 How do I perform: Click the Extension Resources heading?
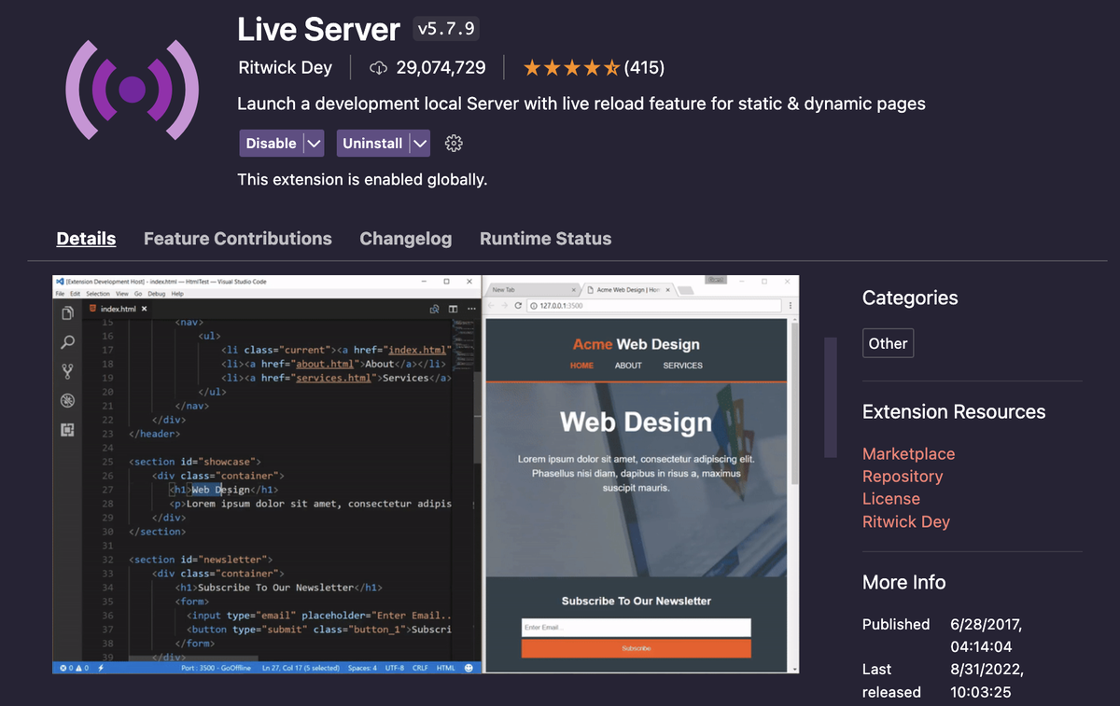pos(954,412)
